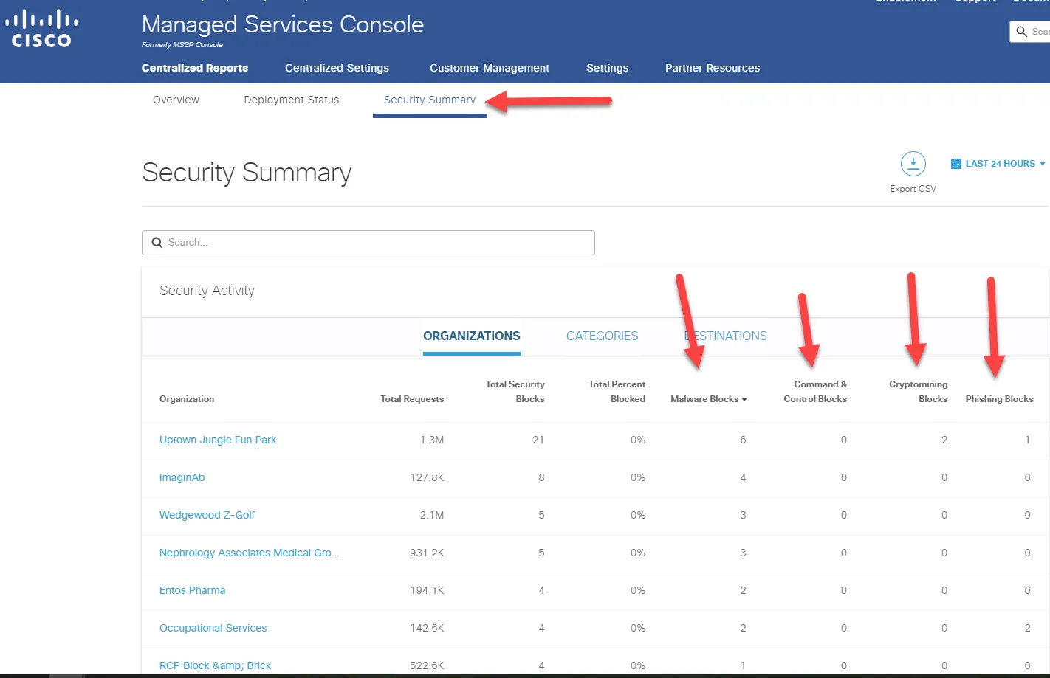Open RCP Block & Brick organization
Image resolution: width=1050 pixels, height=678 pixels.
coord(215,665)
